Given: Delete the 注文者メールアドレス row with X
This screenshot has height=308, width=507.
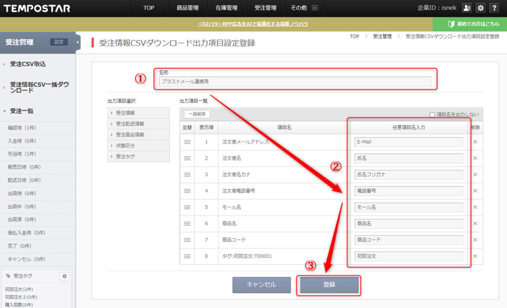Looking at the screenshot, I should click(475, 142).
